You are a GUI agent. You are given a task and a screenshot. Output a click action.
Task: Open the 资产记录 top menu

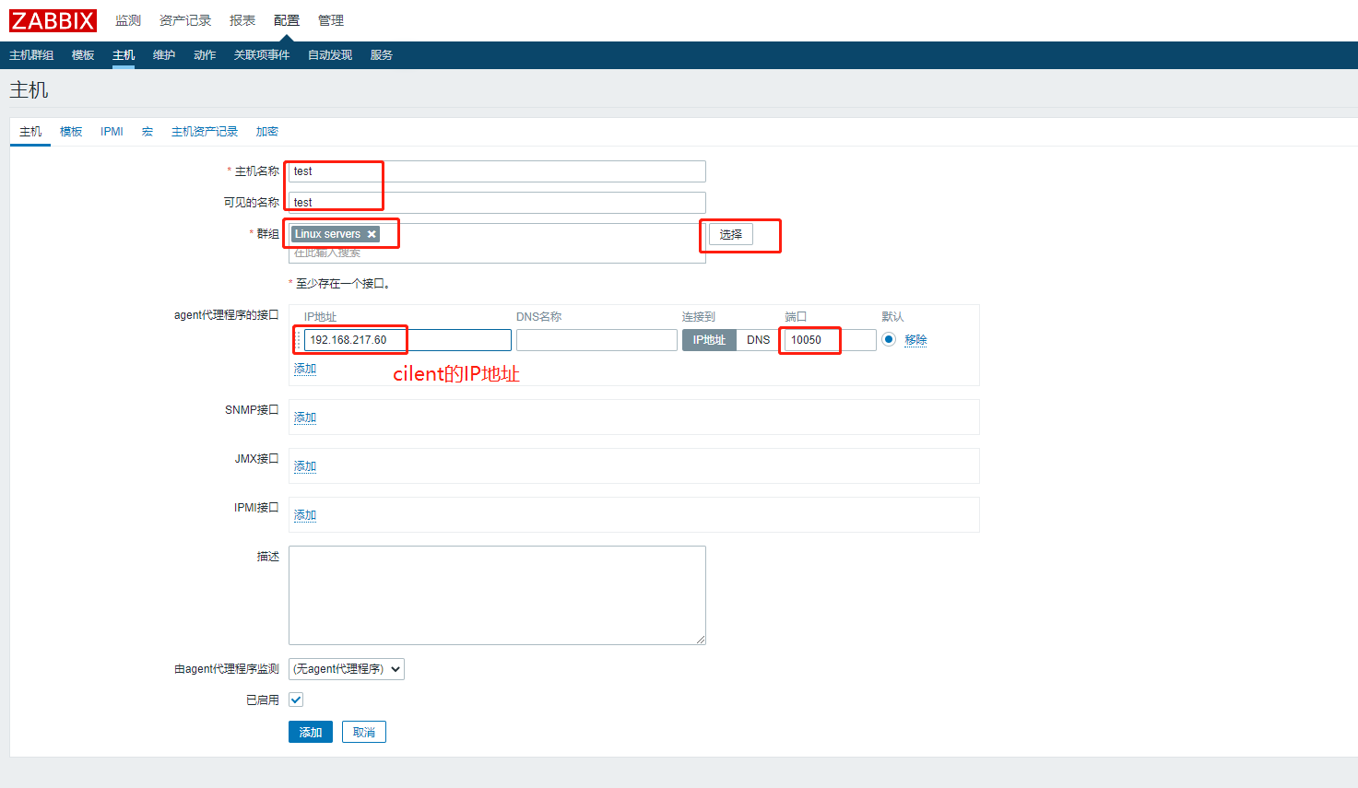185,20
